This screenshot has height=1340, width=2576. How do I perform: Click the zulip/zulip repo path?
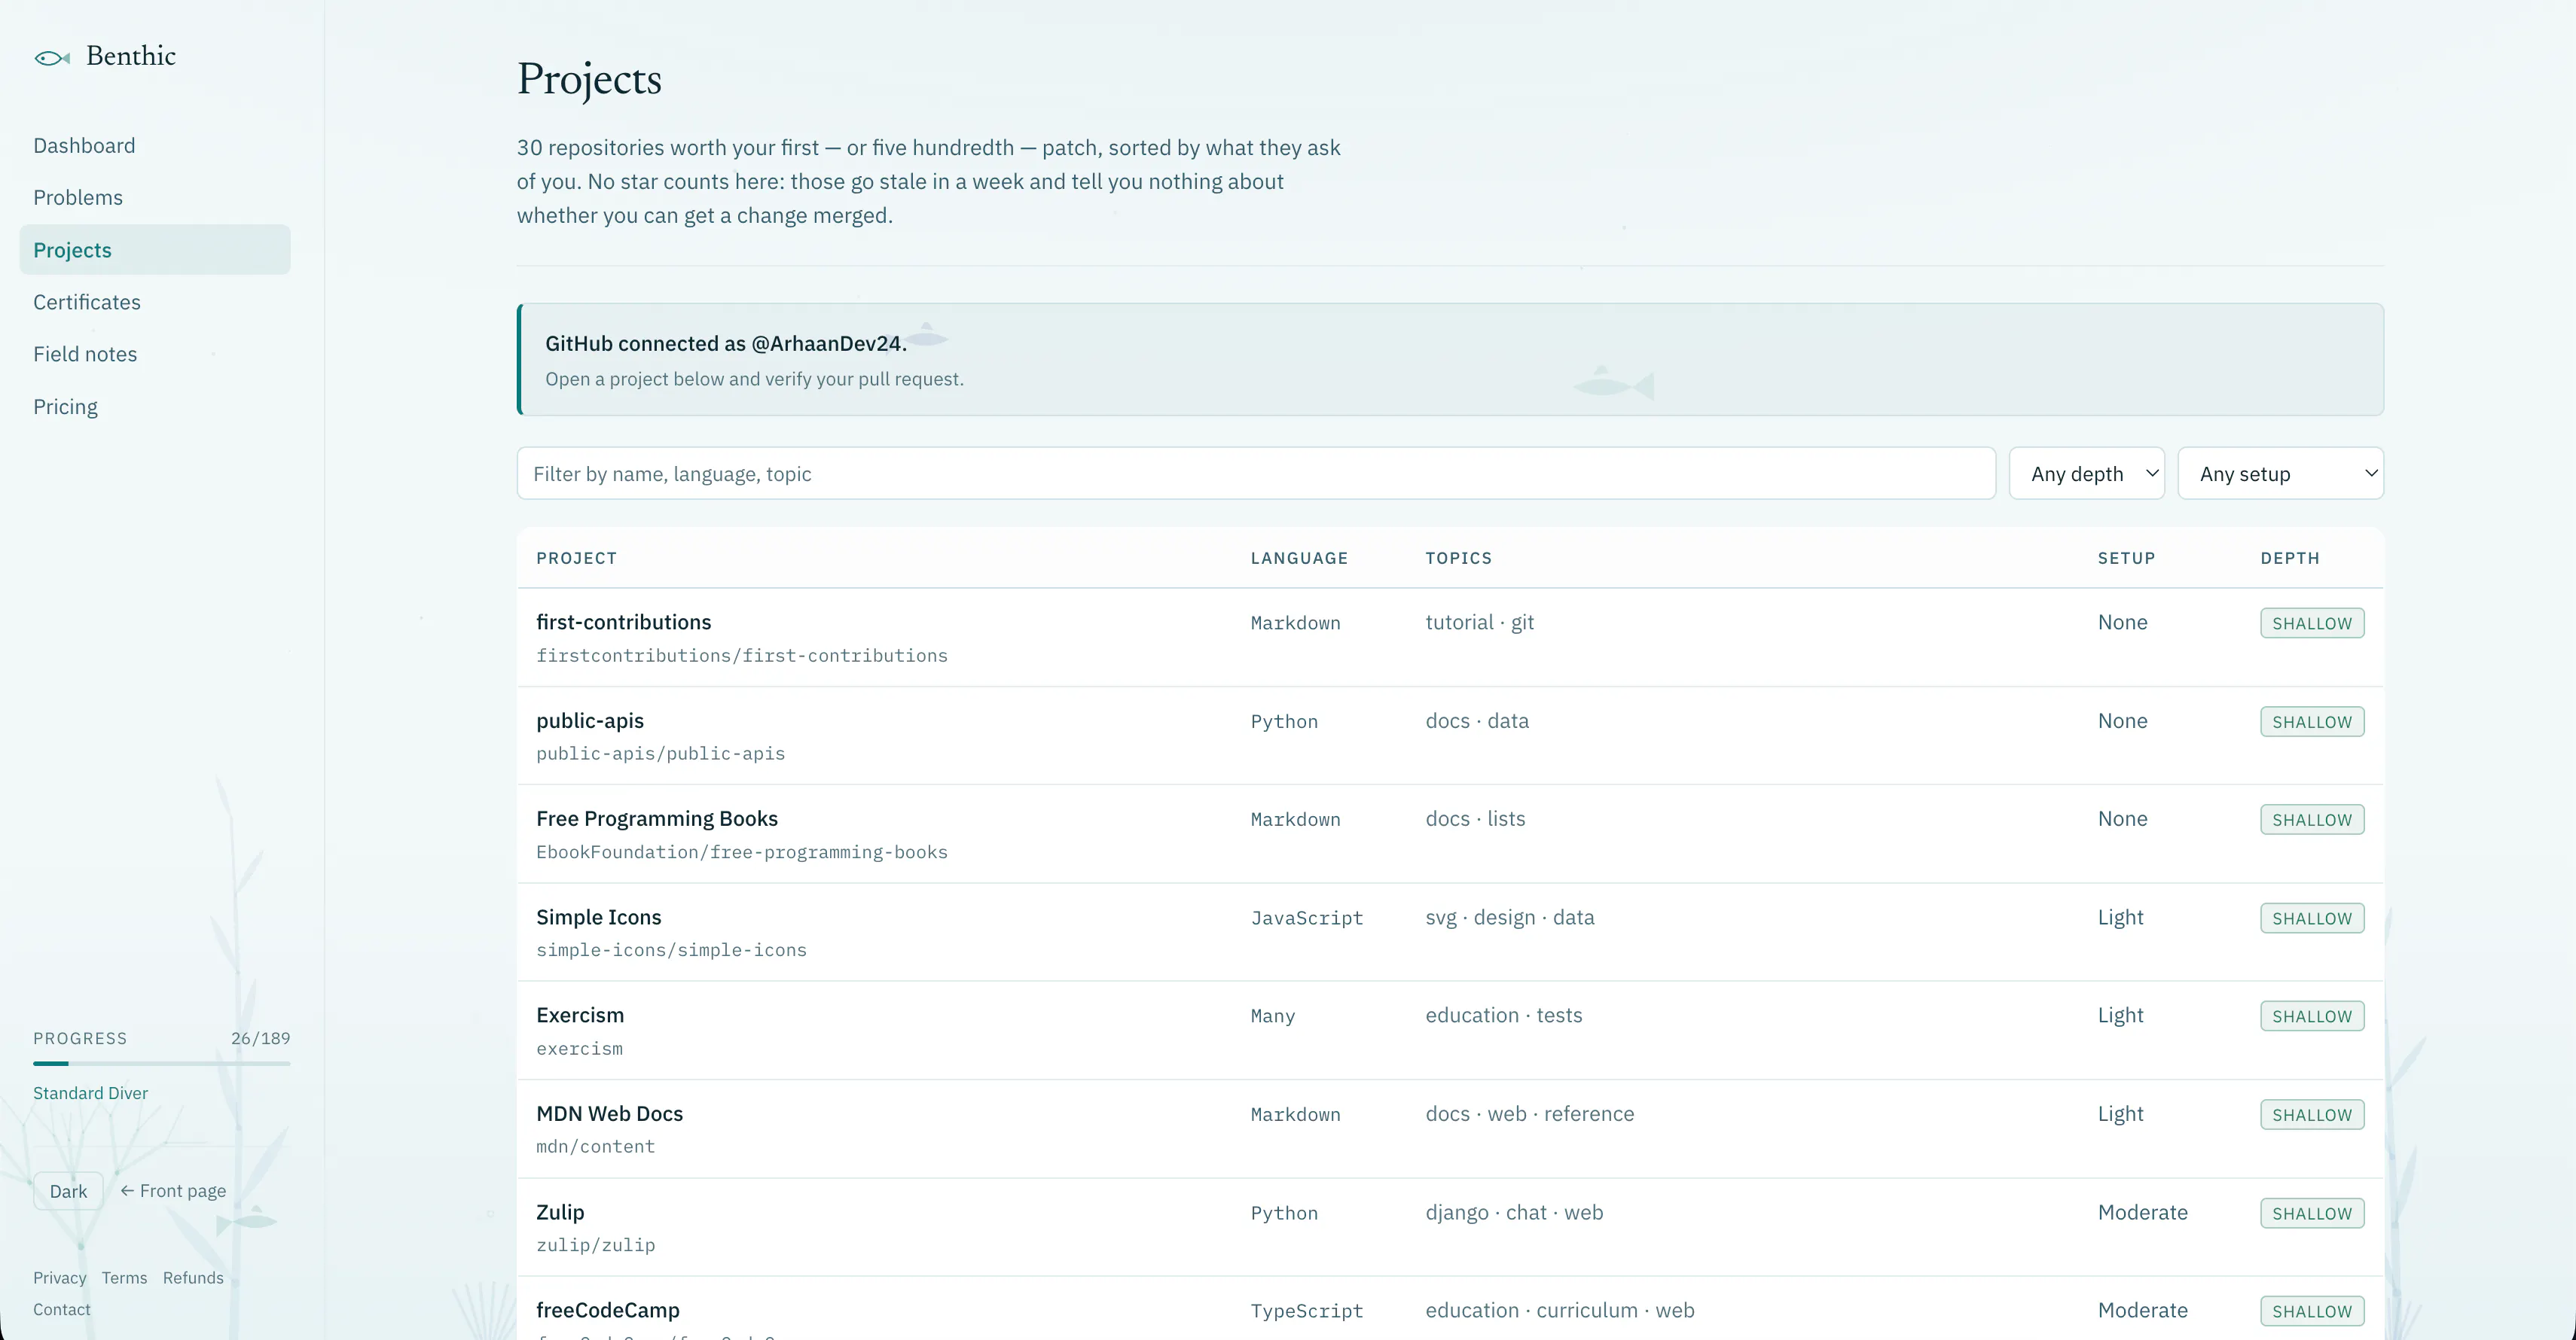click(596, 1245)
